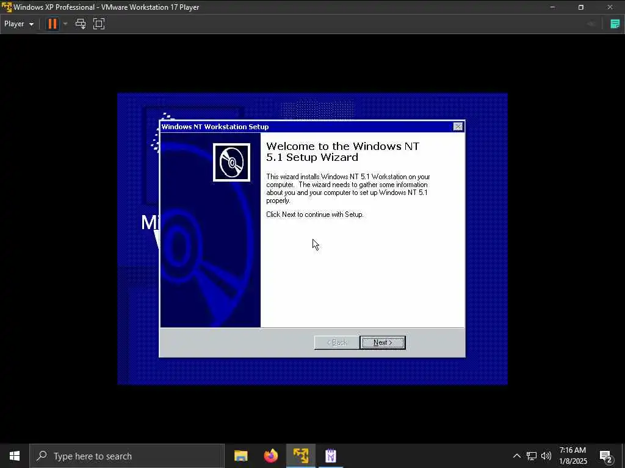Send Ctrl+Alt+Del to the virtual machine

click(x=81, y=24)
